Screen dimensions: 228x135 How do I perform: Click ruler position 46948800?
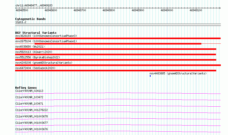109,10
